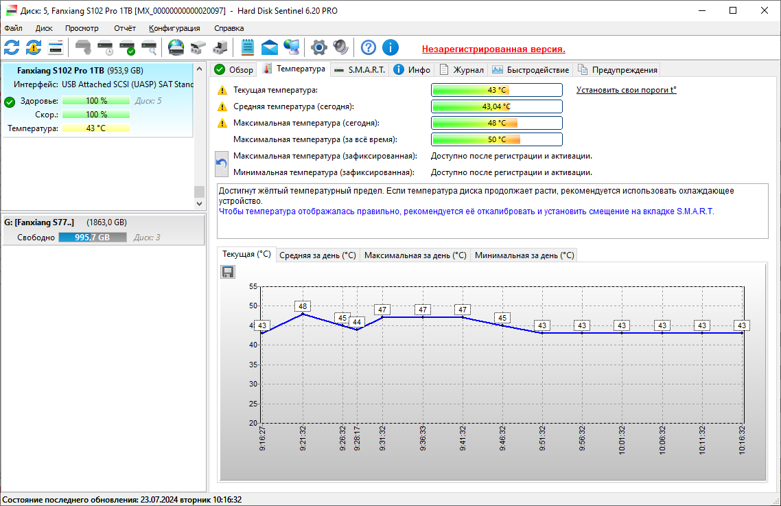781x506 pixels.
Task: Click the Незарегистрированная версия link
Action: point(493,49)
